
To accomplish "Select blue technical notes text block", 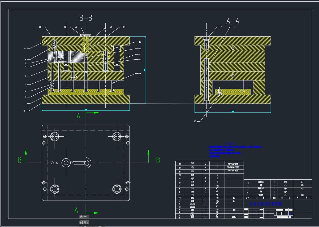I will pos(235,150).
